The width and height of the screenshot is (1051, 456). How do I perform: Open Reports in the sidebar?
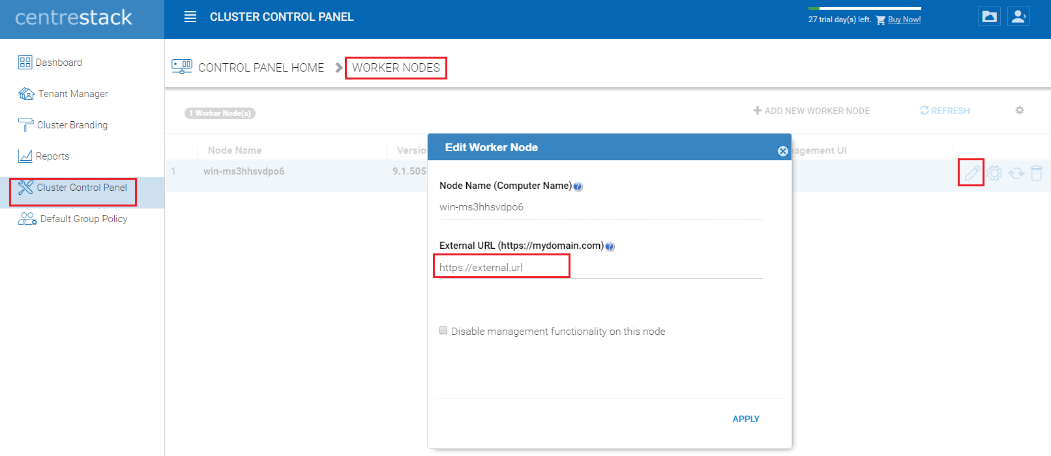[x=53, y=156]
